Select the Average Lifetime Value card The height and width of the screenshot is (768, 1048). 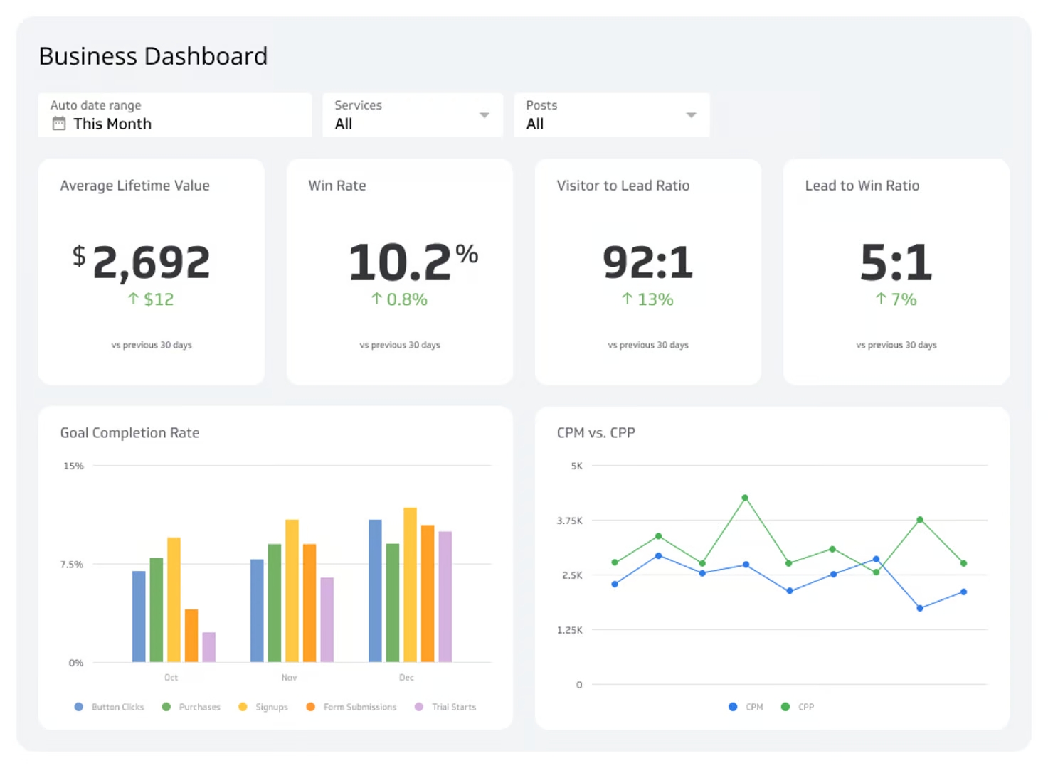click(151, 270)
